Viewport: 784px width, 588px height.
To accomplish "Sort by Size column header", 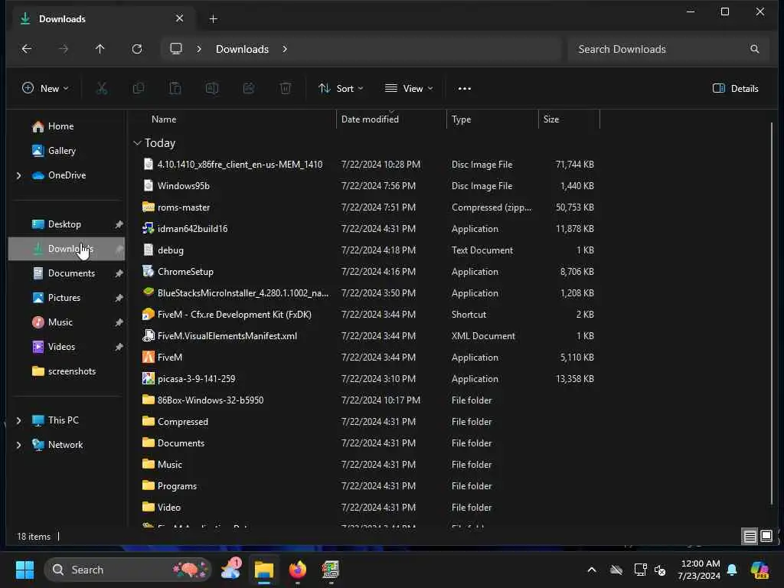I will tap(551, 119).
